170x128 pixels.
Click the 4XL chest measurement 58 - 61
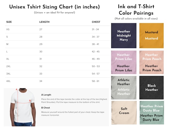(x=95, y=81)
